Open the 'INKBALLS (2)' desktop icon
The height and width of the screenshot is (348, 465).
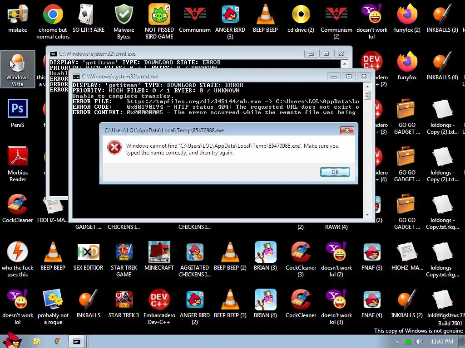pyautogui.click(x=407, y=304)
